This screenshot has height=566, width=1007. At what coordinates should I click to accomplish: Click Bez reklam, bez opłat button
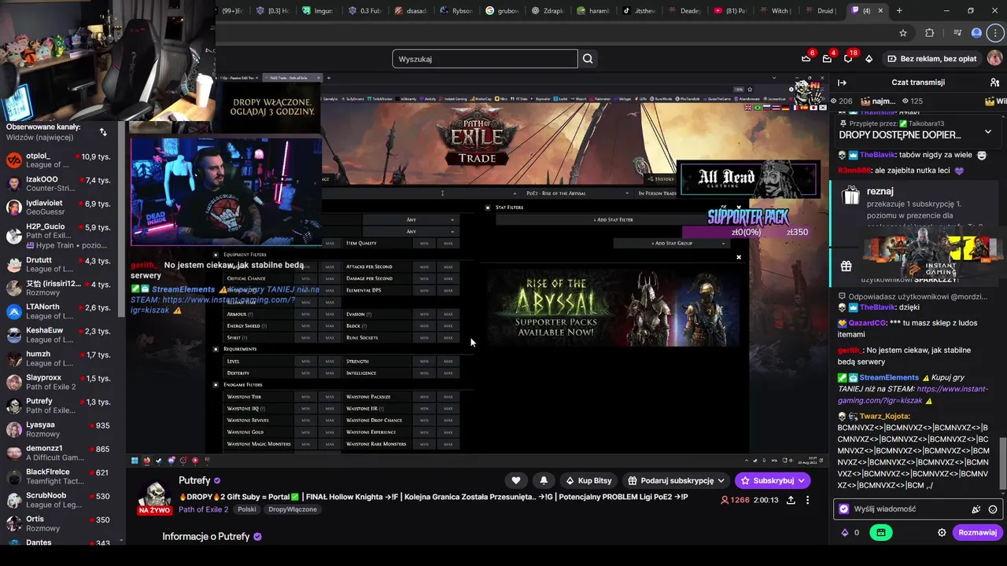coord(931,59)
